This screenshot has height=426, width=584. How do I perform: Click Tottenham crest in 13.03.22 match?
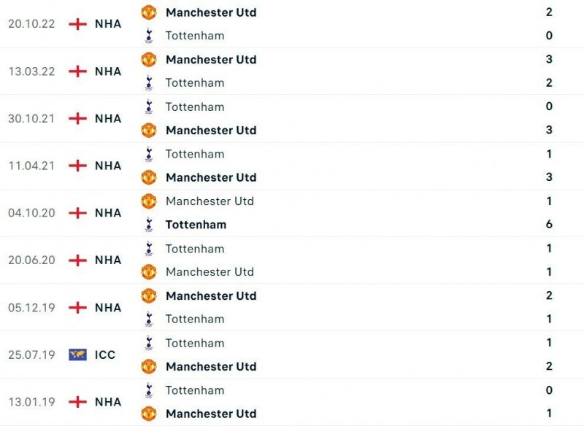[149, 82]
